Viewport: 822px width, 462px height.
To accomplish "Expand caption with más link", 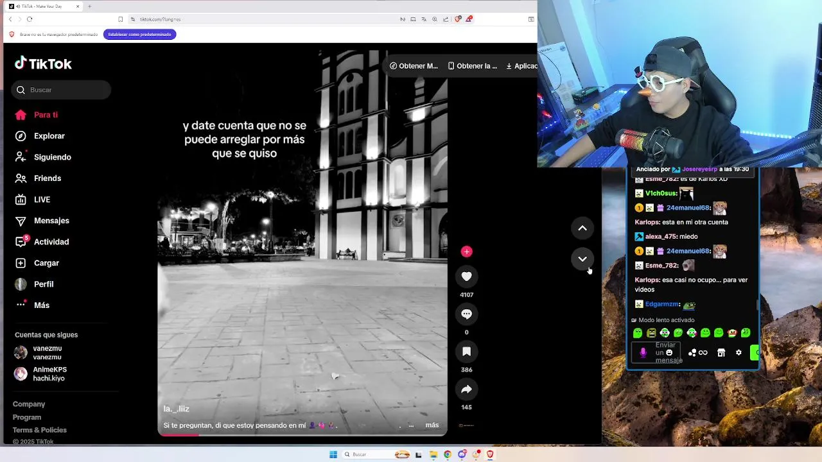I will pyautogui.click(x=432, y=425).
